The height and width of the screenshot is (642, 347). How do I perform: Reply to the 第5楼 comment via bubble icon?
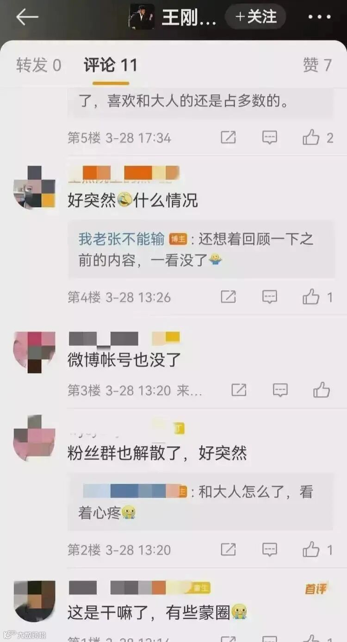(270, 137)
